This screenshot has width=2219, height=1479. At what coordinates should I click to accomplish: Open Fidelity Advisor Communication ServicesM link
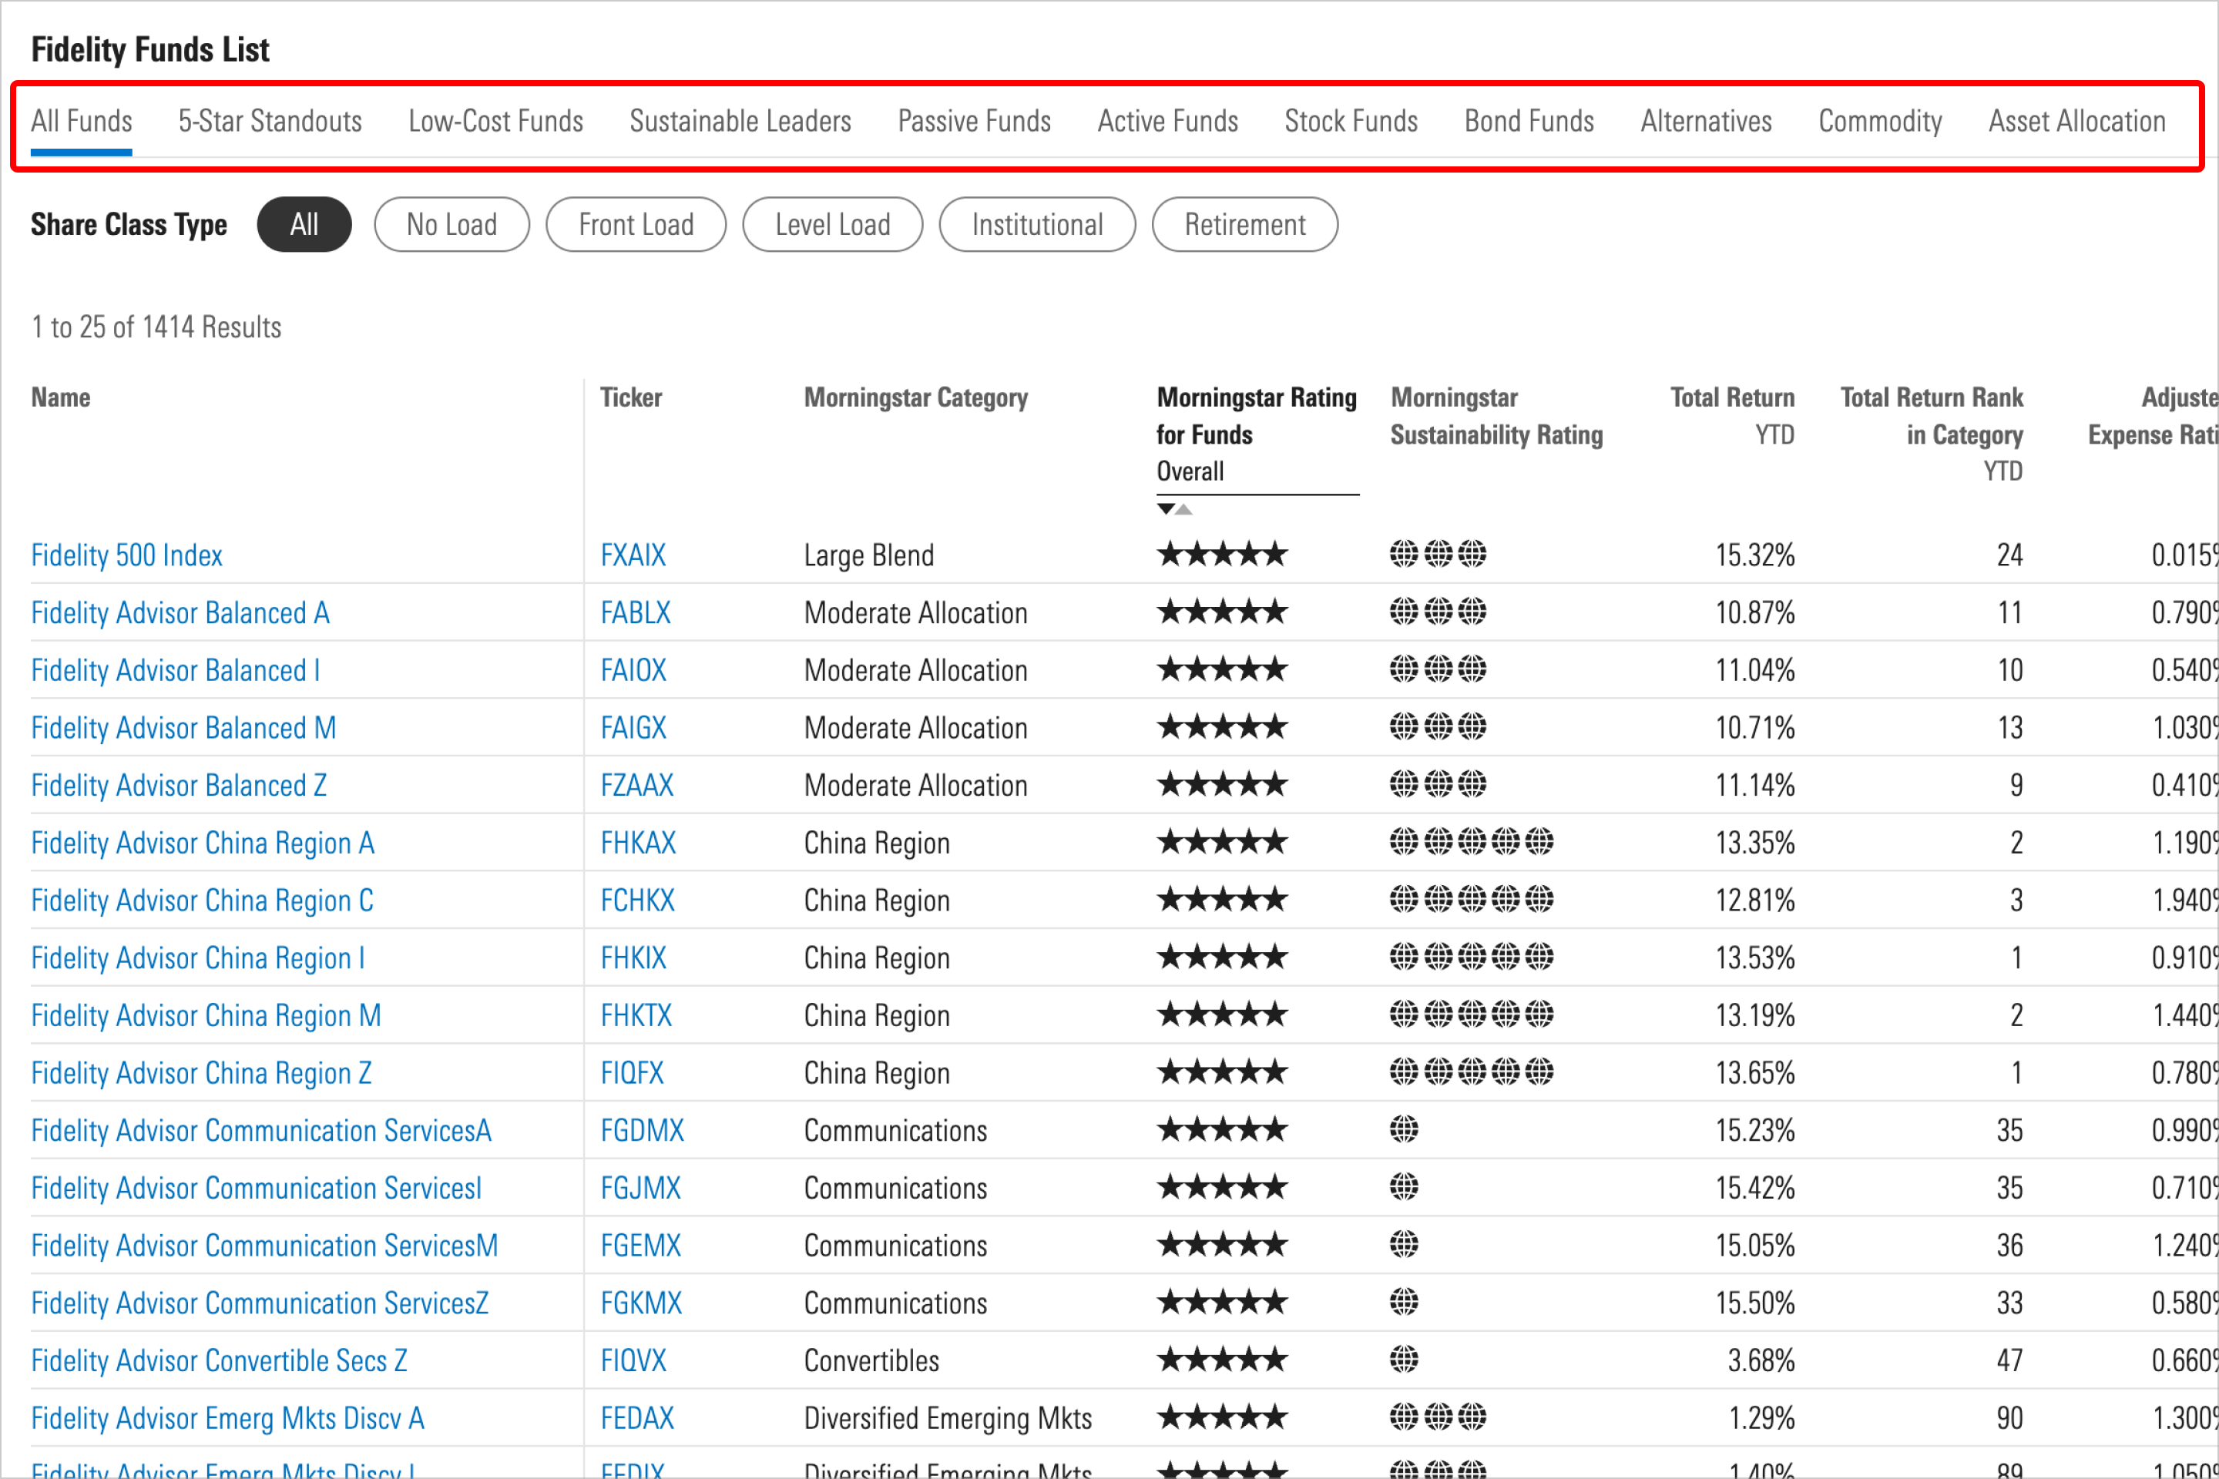[x=264, y=1245]
